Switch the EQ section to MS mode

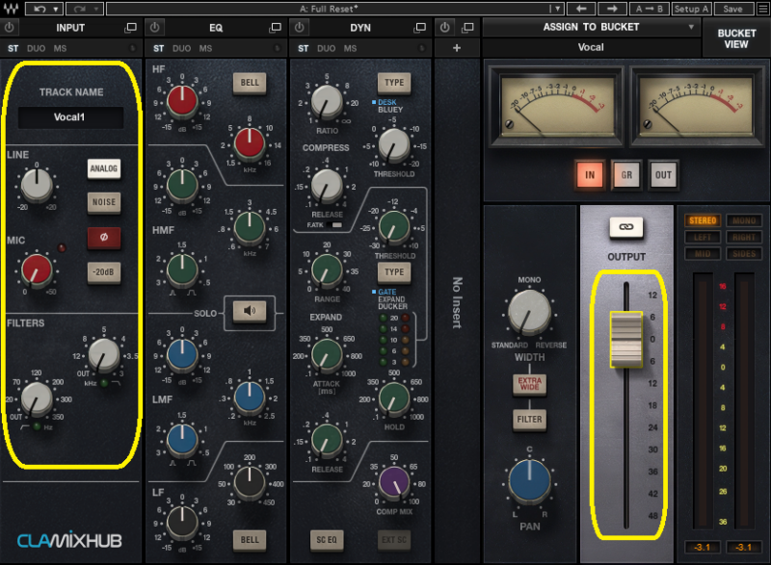(205, 48)
